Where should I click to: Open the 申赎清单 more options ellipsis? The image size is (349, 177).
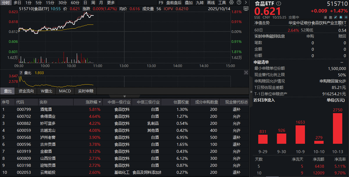[342, 62]
